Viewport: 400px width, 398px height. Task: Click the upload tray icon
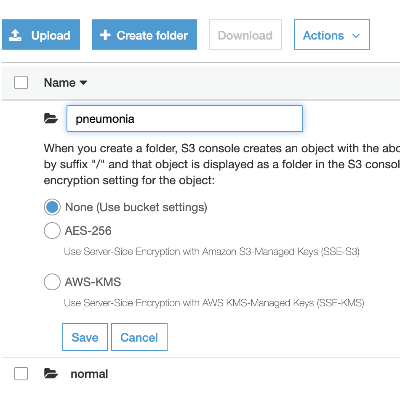[16, 35]
